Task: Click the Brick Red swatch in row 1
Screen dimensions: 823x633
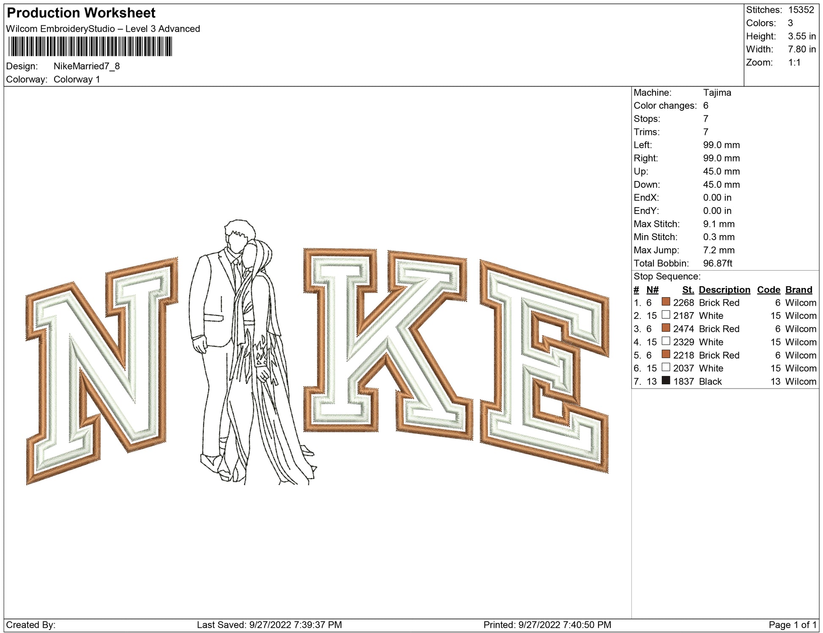Action: [x=666, y=301]
